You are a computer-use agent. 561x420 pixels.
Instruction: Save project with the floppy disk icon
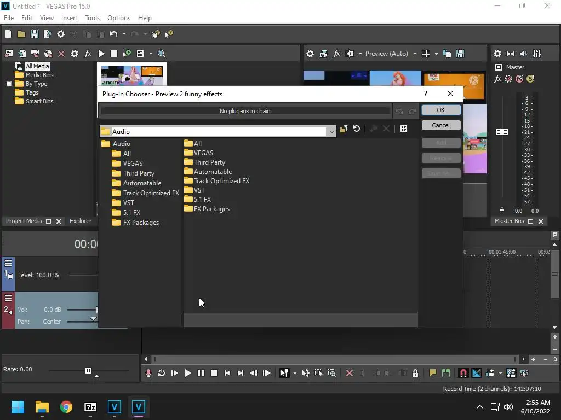(35, 34)
